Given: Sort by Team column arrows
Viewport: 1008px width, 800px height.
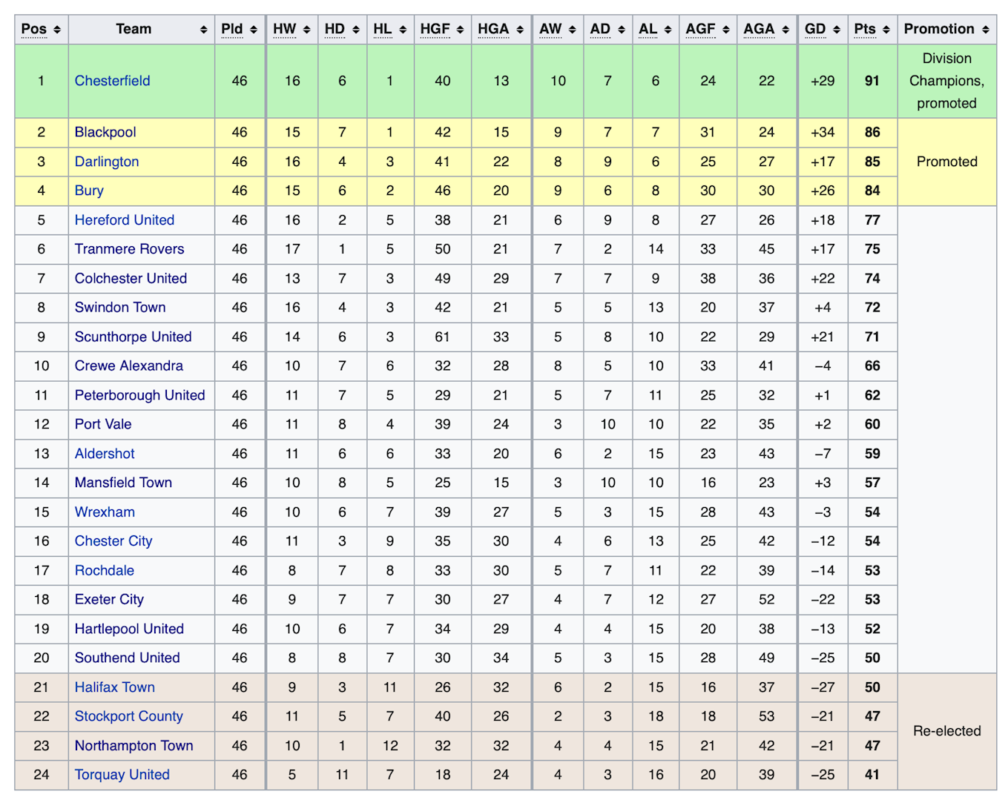Looking at the screenshot, I should click(x=203, y=30).
